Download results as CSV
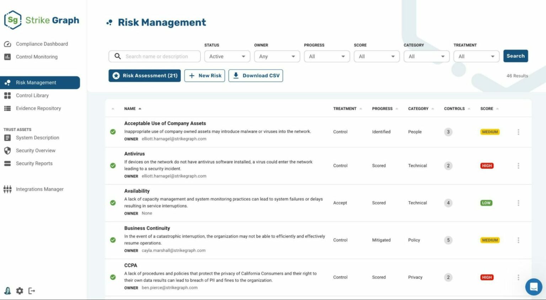The width and height of the screenshot is (546, 300). (x=256, y=75)
